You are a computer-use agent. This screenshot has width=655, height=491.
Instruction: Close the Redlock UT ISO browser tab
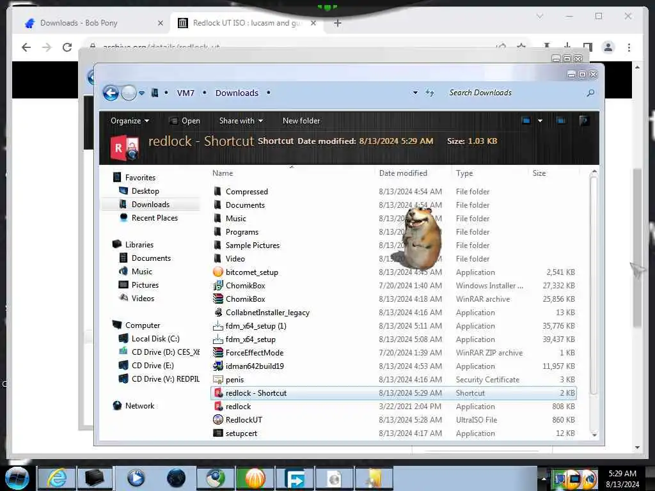click(x=313, y=23)
